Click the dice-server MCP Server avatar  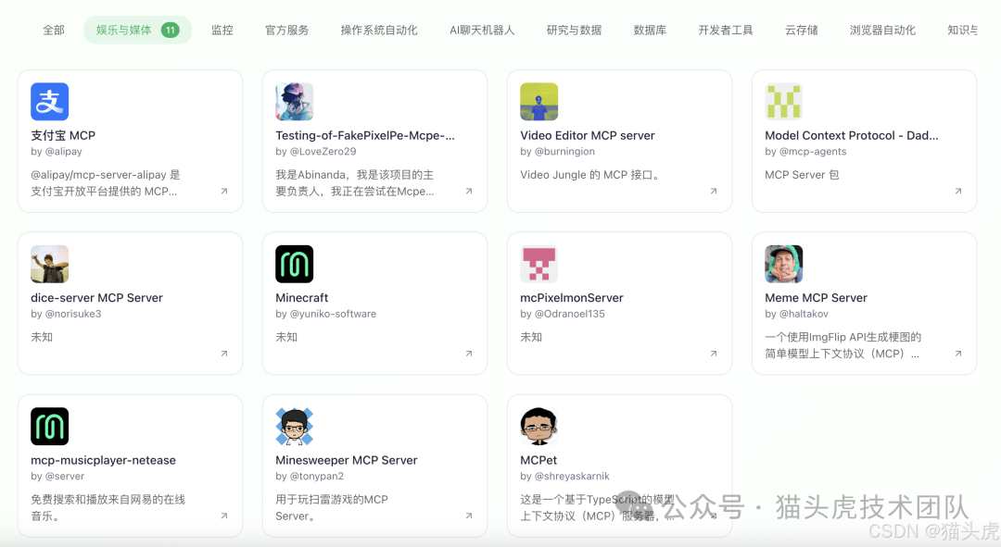[x=50, y=264]
